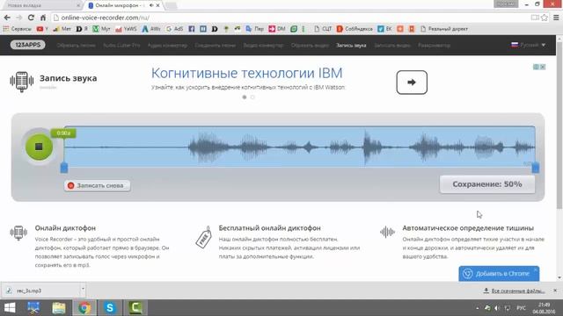Open 'Записать видео' in the navigation bar
This screenshot has width=563, height=316.
tap(392, 46)
